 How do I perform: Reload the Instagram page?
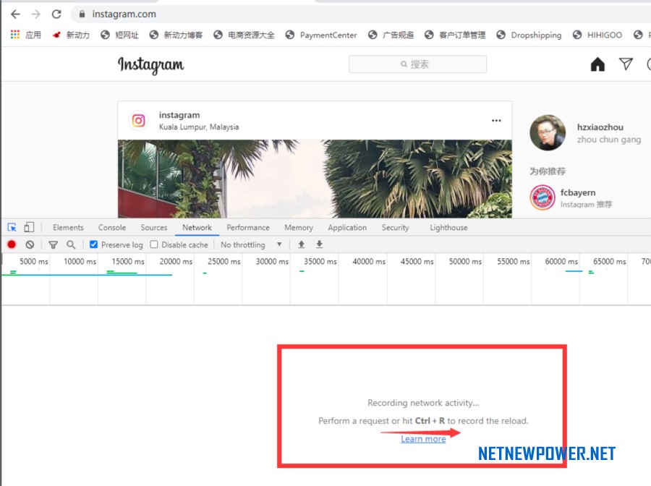coord(56,14)
